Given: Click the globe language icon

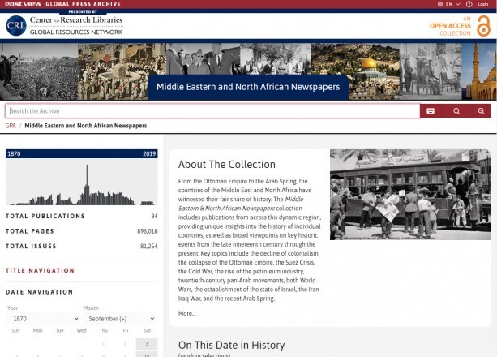Looking at the screenshot, I should pos(440,4).
